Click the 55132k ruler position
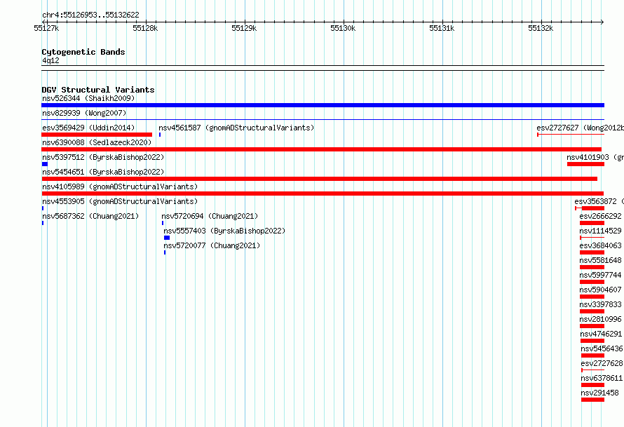 tap(541, 28)
